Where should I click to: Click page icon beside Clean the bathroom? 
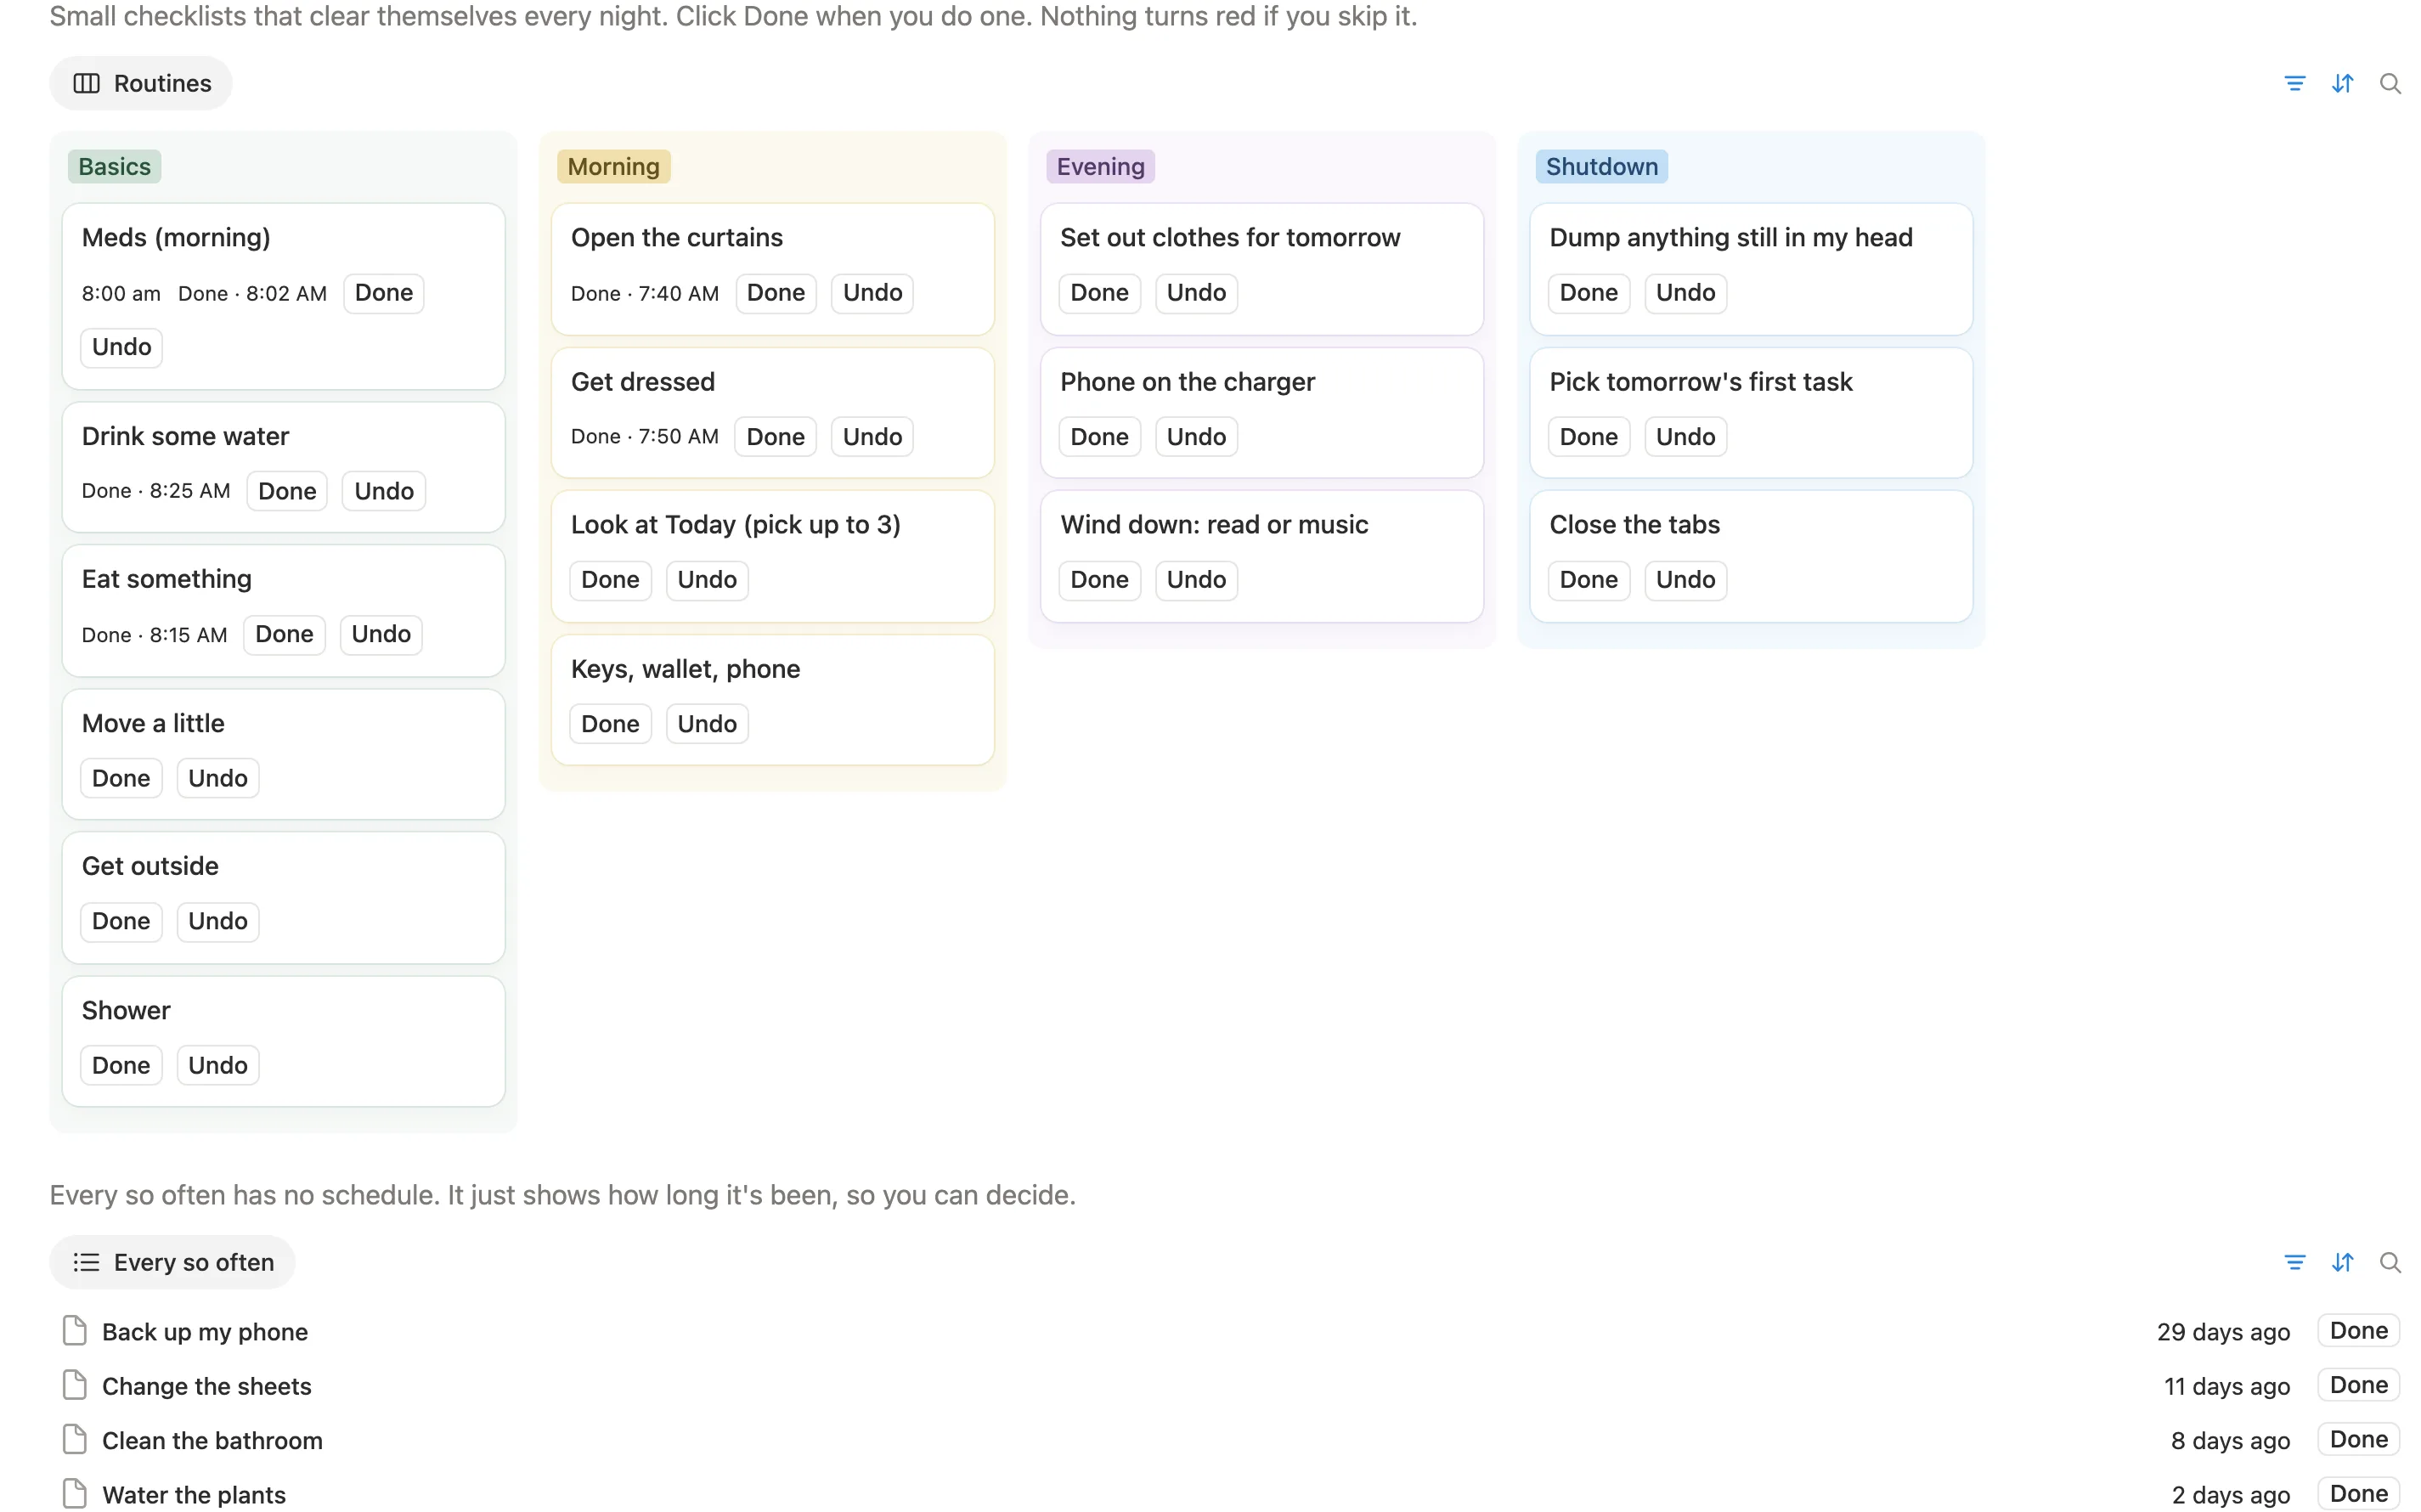tap(74, 1440)
